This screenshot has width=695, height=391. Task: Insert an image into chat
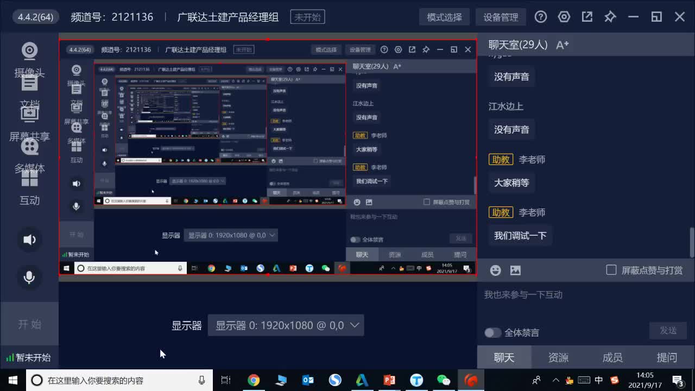(x=515, y=270)
